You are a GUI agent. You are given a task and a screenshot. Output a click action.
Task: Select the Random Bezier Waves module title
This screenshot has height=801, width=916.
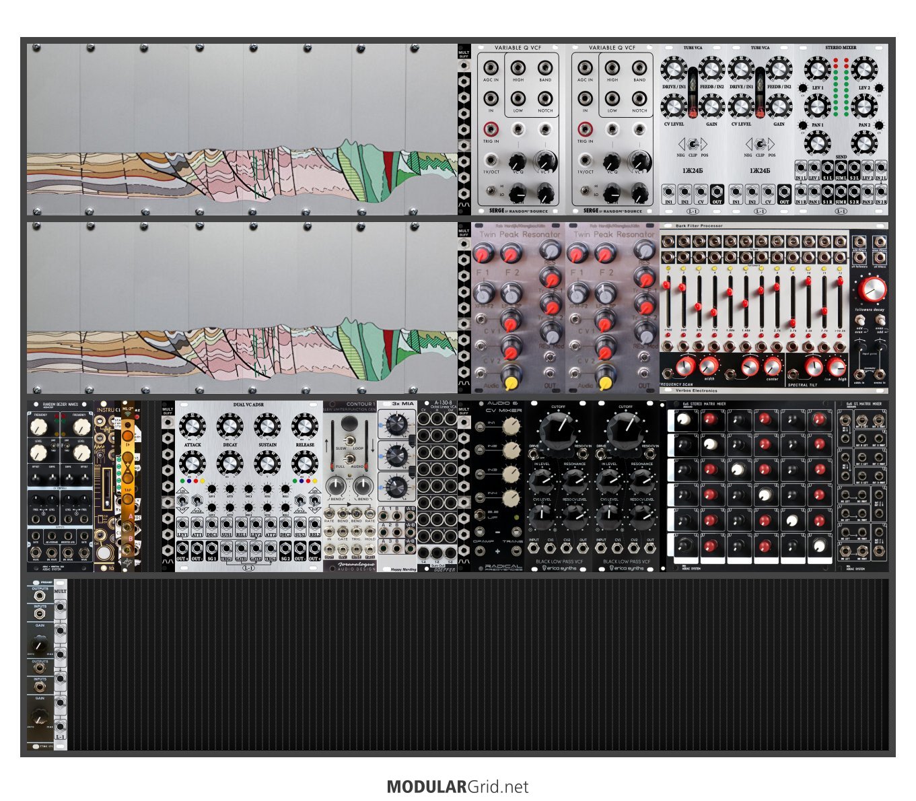click(x=60, y=405)
